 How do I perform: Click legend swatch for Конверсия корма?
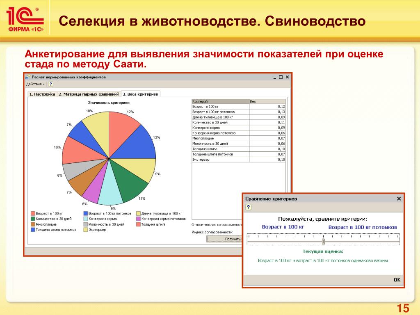click(86, 219)
